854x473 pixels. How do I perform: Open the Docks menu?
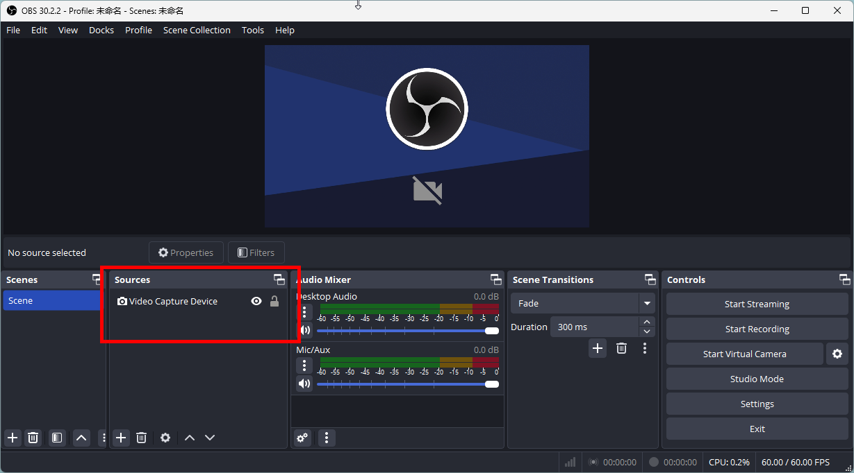coord(101,30)
